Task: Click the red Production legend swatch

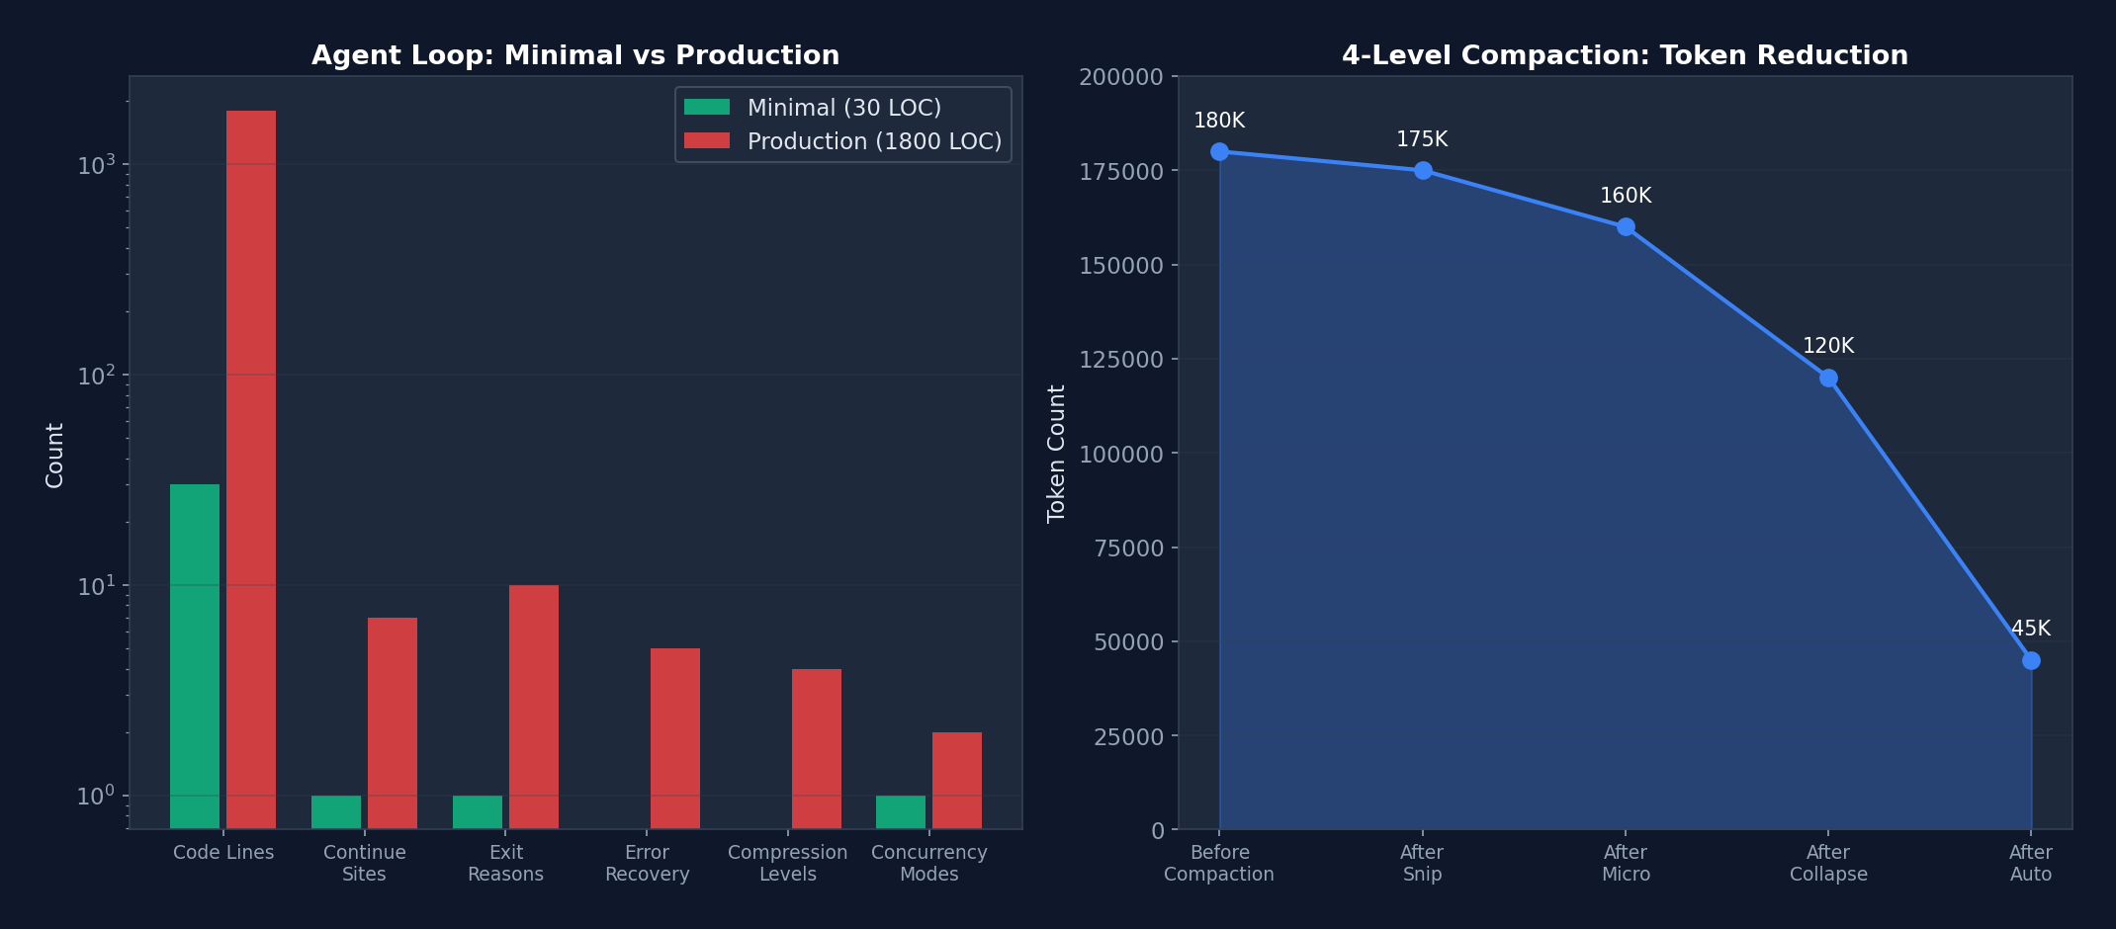Action: 707,141
